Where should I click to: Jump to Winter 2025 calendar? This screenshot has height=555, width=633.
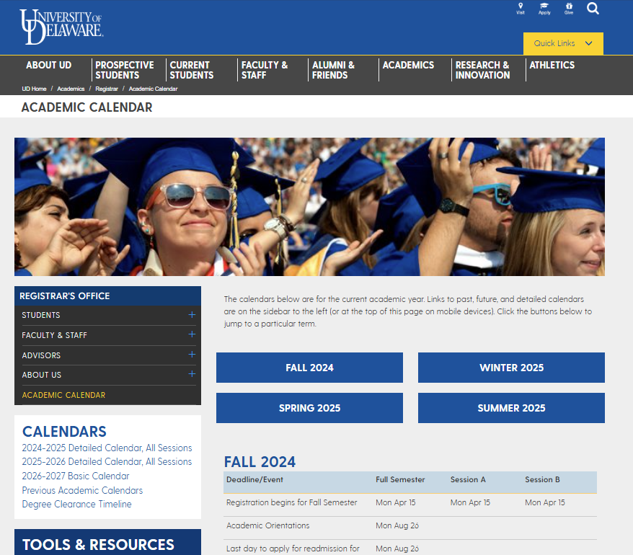click(x=511, y=368)
